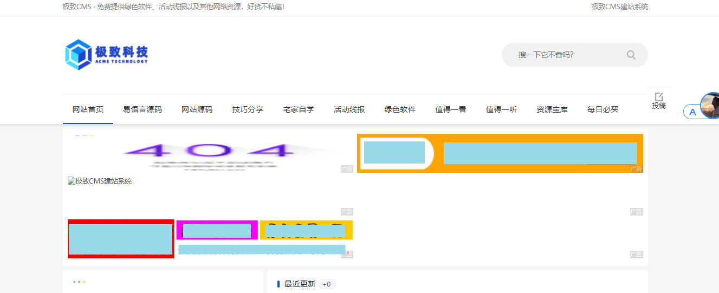Open the 每日必买 nav item
The image size is (719, 293).
(x=603, y=109)
